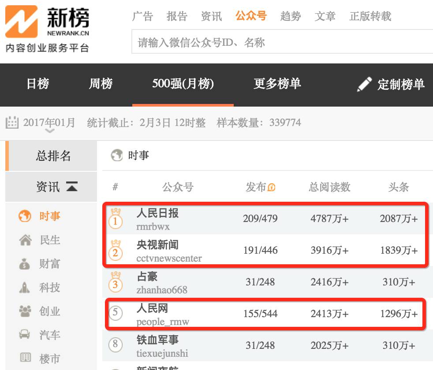
Task: Open the 时事 category link
Action: [50, 216]
